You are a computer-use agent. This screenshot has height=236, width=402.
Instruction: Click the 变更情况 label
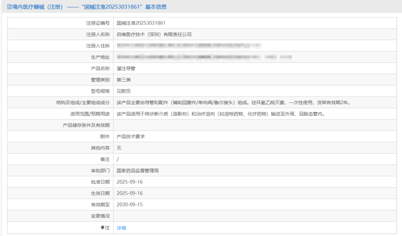[x=100, y=216]
